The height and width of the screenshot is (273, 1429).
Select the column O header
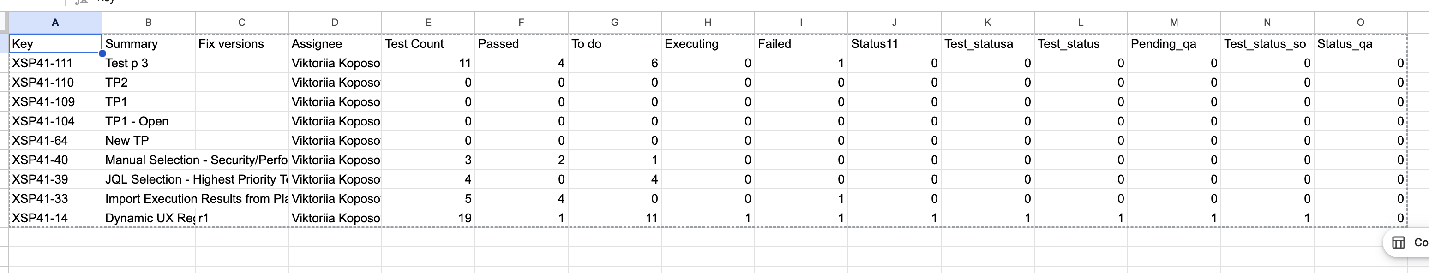[1360, 23]
